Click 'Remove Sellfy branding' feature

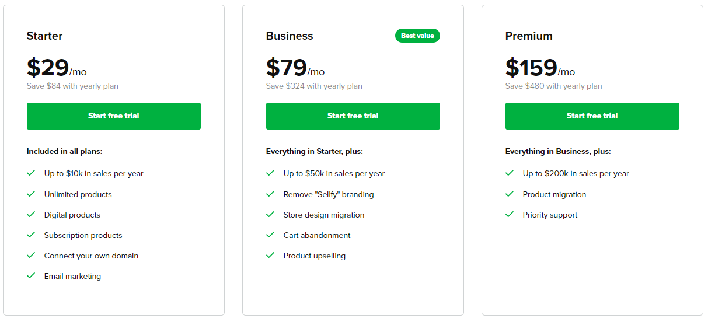329,194
